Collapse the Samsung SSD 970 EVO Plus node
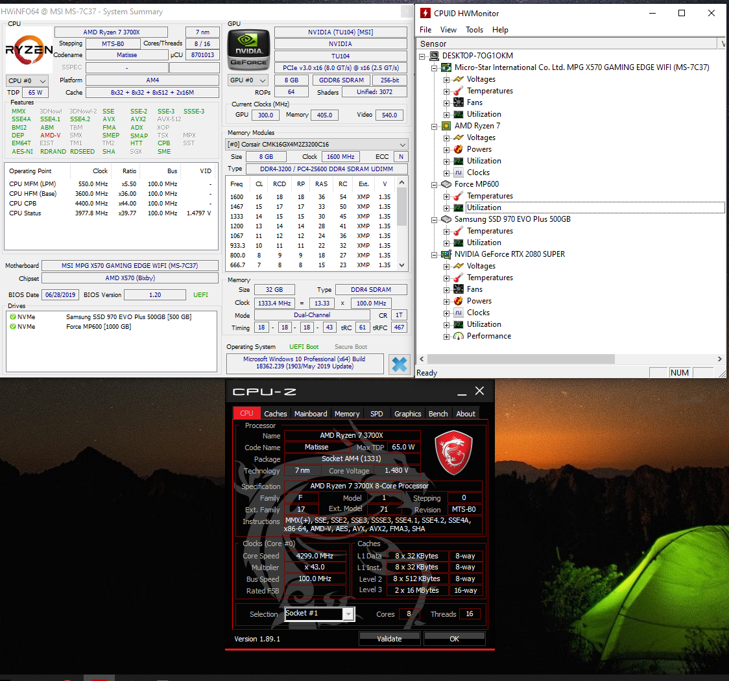 [x=435, y=219]
